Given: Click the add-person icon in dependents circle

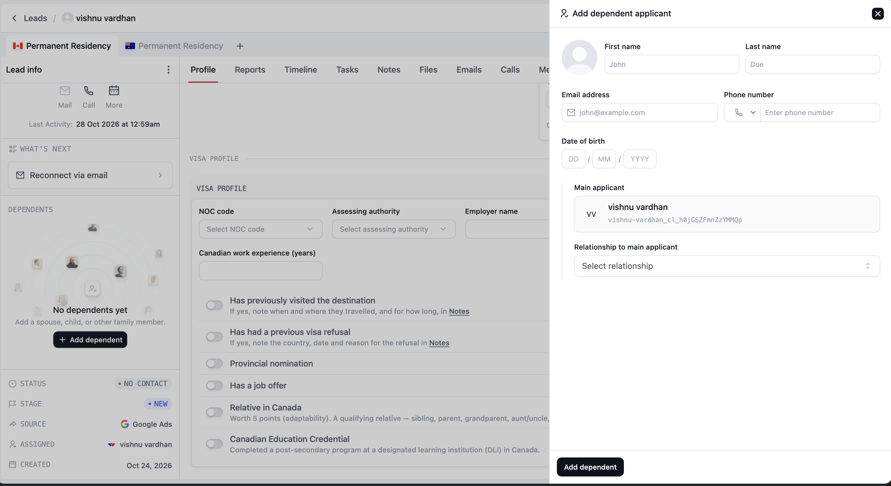Looking at the screenshot, I should 92,289.
